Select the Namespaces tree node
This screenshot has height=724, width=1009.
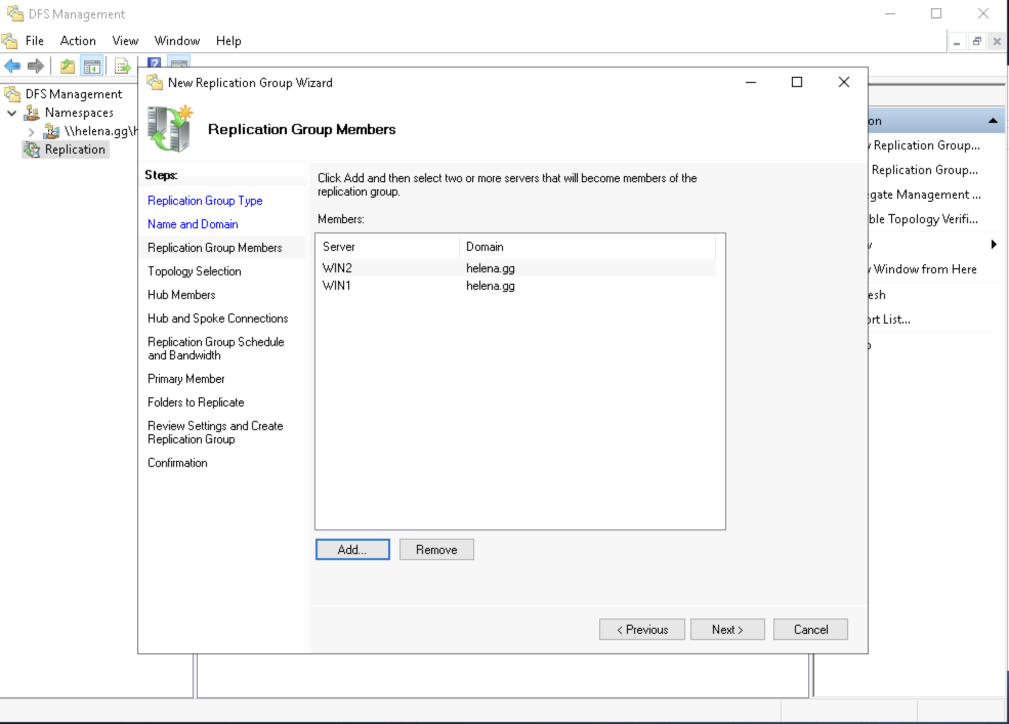pyautogui.click(x=79, y=113)
